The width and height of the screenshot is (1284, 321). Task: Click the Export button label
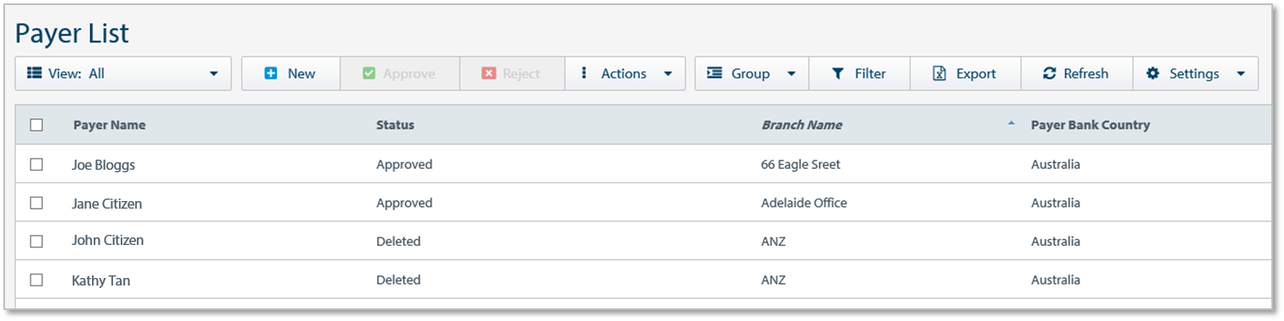(x=976, y=73)
